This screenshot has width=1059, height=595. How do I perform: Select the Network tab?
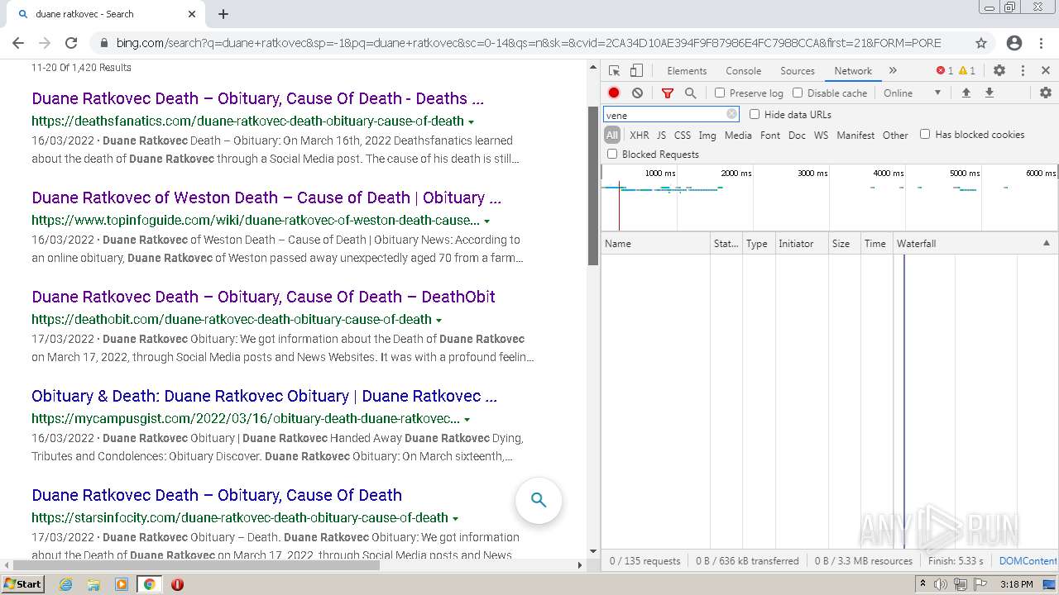853,71
